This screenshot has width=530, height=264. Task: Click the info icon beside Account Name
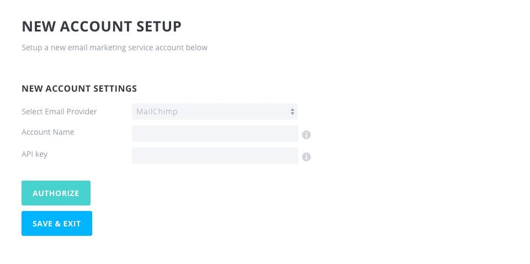tap(306, 134)
